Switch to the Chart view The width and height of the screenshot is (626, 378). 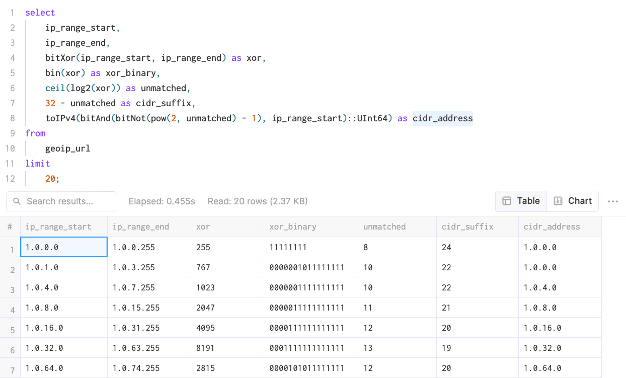tap(573, 201)
